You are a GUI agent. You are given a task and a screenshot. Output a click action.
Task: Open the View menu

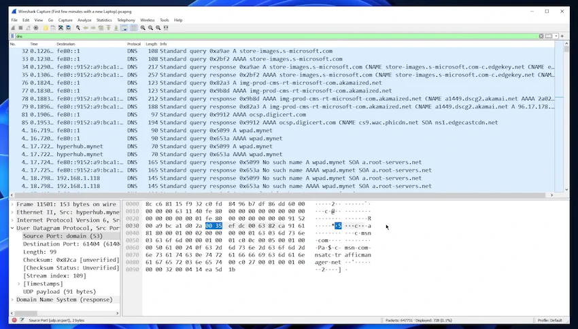click(x=38, y=20)
